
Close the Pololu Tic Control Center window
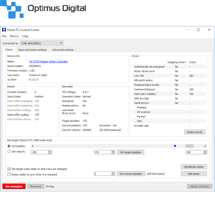click(x=209, y=30)
